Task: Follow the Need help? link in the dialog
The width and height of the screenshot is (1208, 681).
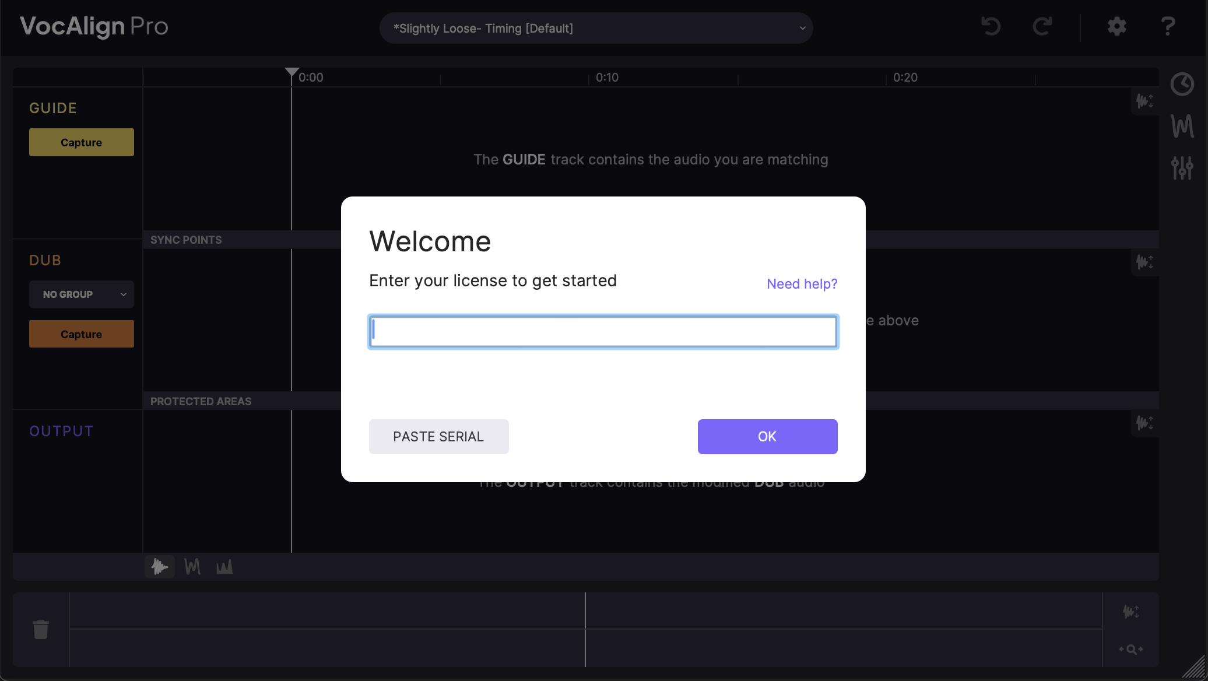Action: click(x=802, y=284)
